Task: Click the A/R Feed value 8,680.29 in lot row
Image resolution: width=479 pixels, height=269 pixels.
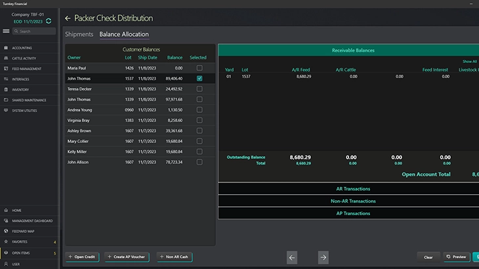Action: tap(304, 76)
